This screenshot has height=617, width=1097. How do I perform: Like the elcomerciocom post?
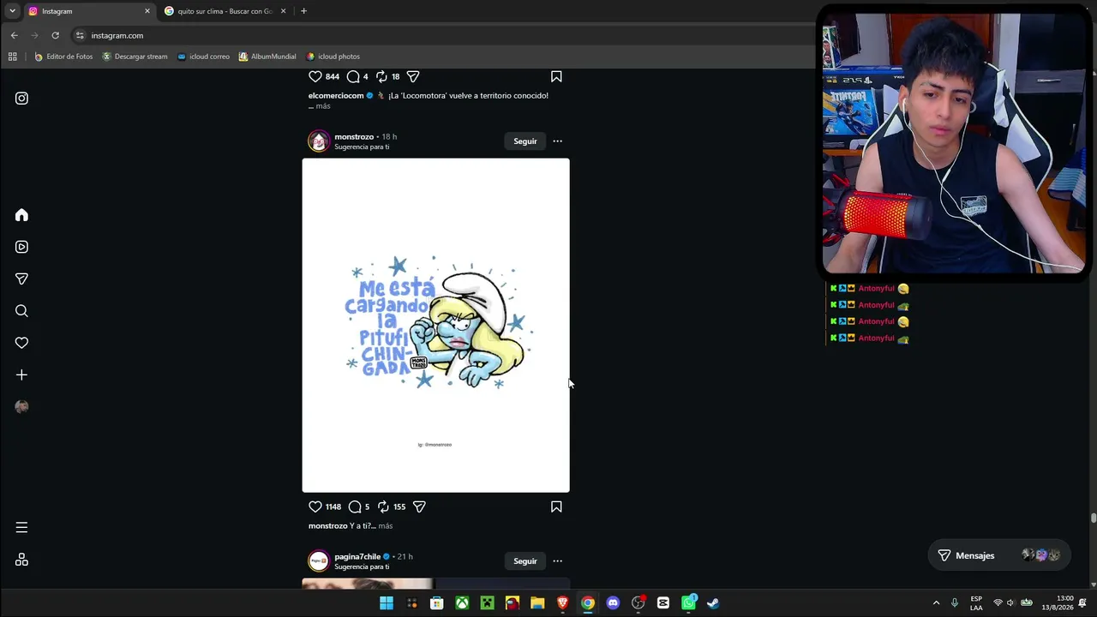coord(315,76)
